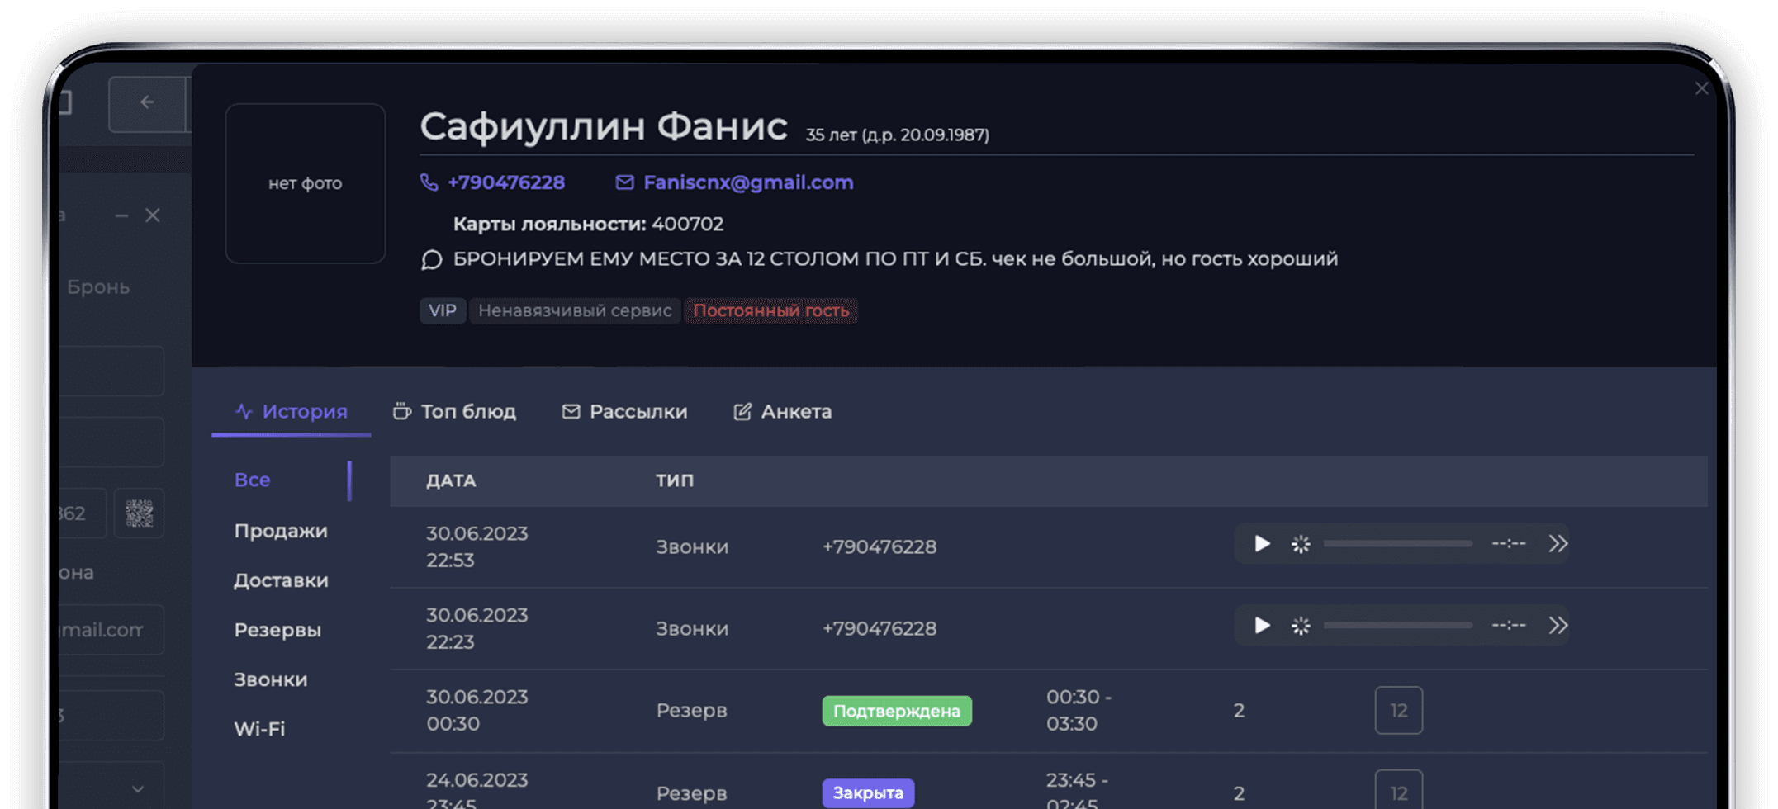This screenshot has width=1778, height=809.
Task: Select the Wi-Fi history filter
Action: 259,729
